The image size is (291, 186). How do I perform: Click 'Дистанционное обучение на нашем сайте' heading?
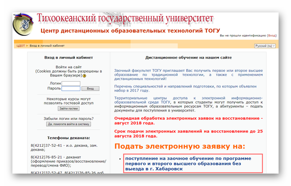pos(189,57)
